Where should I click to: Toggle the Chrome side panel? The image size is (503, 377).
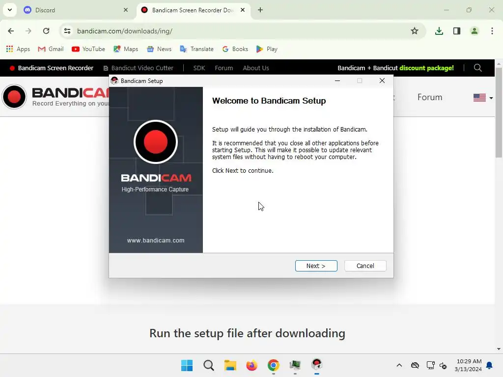coord(457,31)
